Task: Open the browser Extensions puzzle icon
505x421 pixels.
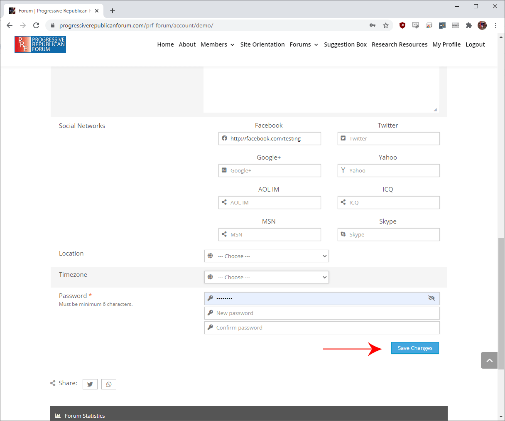Action: [x=469, y=25]
